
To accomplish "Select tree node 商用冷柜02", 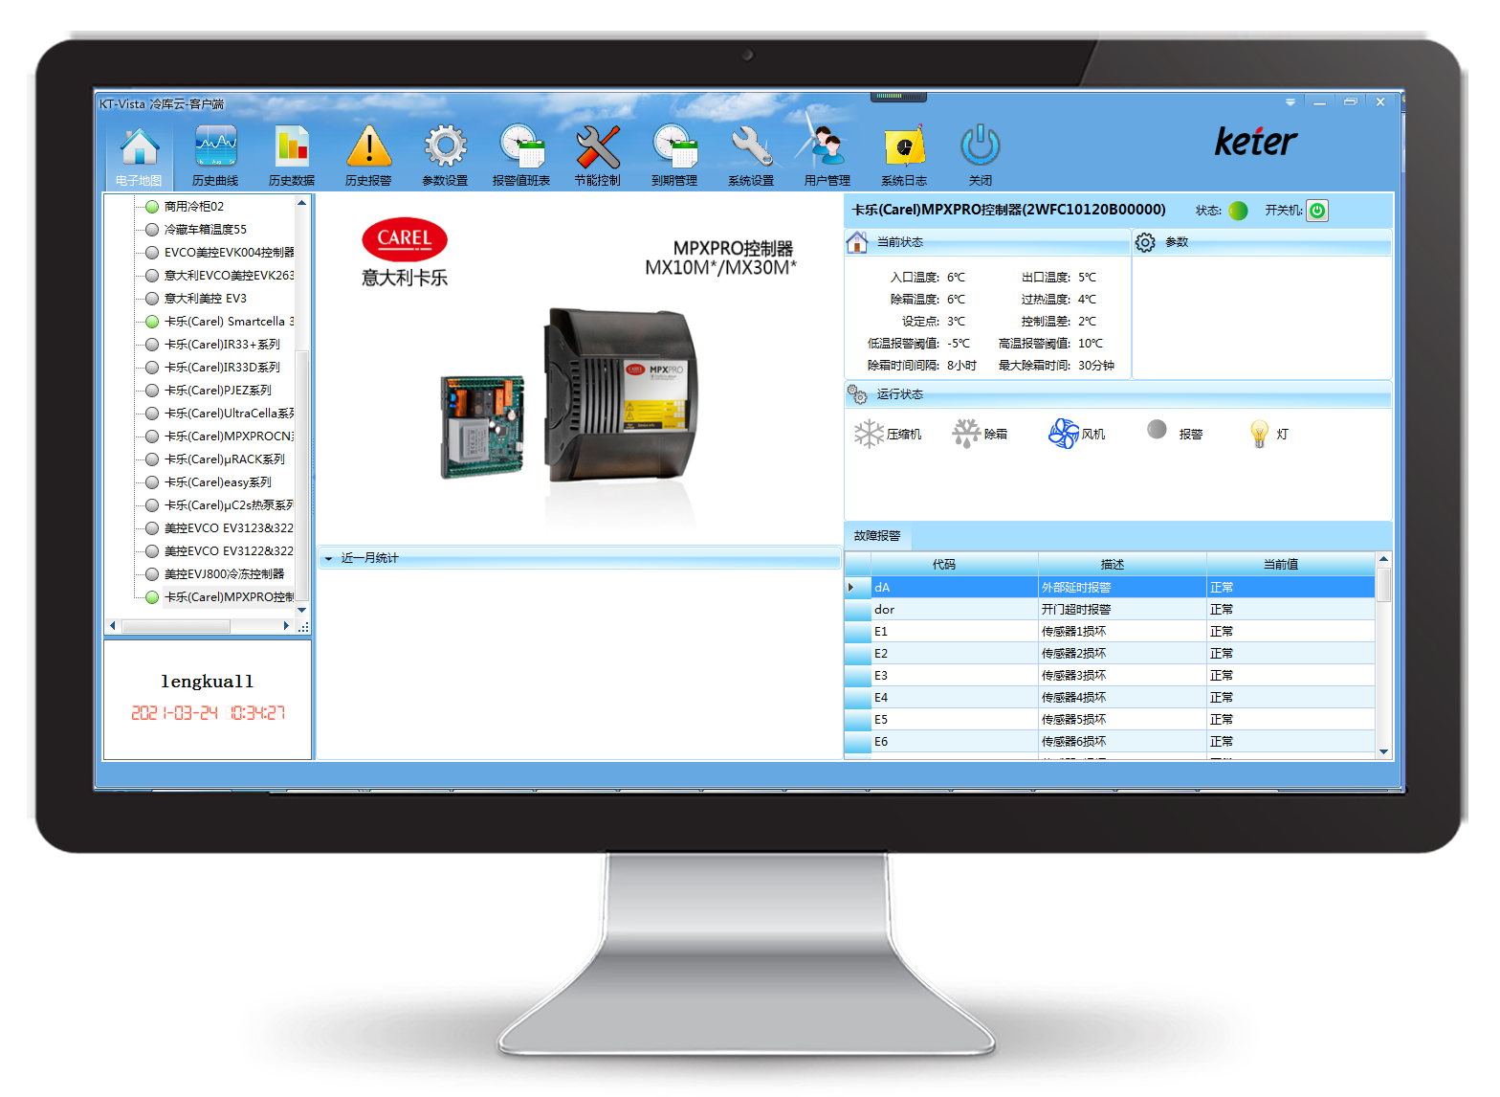I will [x=194, y=206].
